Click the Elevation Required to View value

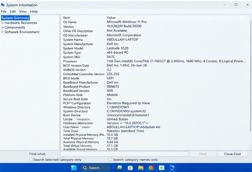point(128,103)
